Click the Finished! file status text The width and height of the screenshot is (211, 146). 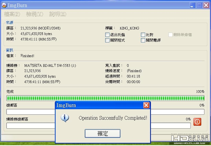[27, 56]
